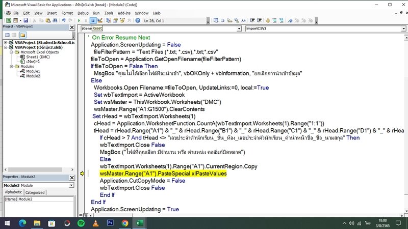This screenshot has width=408, height=229.
Task: Click View Code icon in Project pane
Action: (x=7, y=35)
